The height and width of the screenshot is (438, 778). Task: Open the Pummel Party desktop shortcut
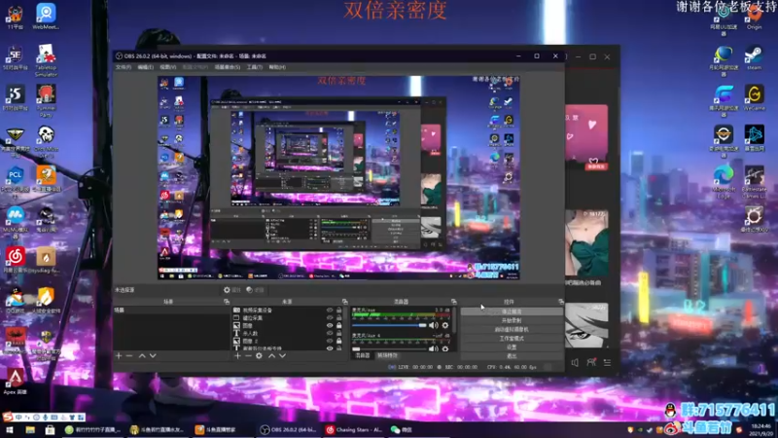click(46, 101)
